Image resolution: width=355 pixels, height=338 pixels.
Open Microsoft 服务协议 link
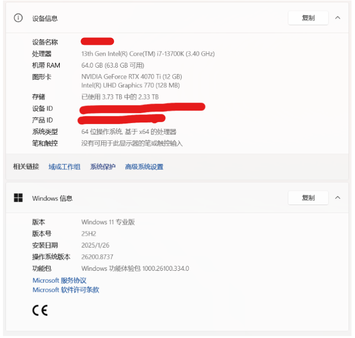[60, 280]
